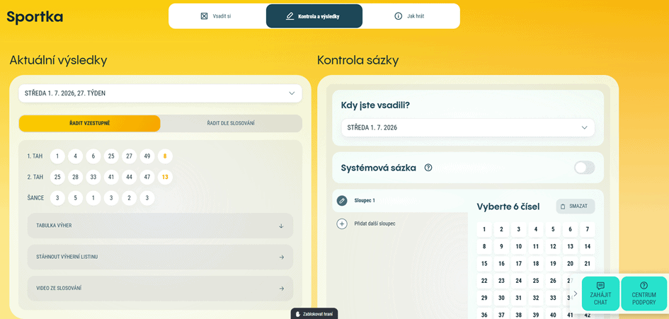This screenshot has height=319, width=669.
Task: Pick number 1 in the bet grid
Action: point(484,229)
